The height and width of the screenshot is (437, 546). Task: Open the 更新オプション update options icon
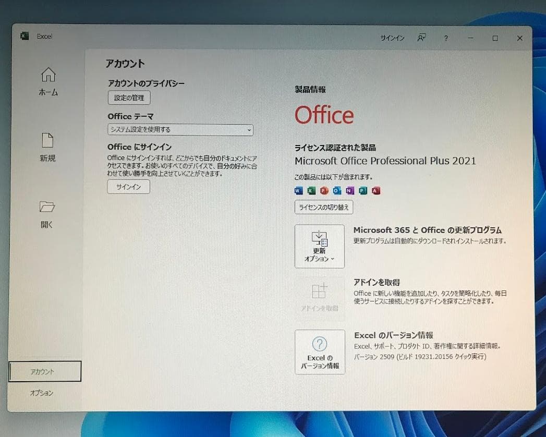[x=320, y=241]
